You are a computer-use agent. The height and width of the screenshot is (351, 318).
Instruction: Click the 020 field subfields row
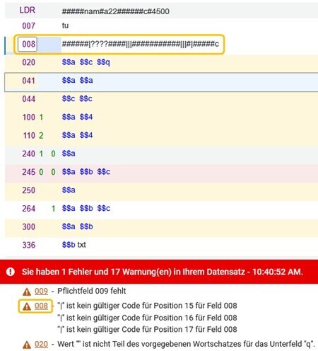coord(161,62)
